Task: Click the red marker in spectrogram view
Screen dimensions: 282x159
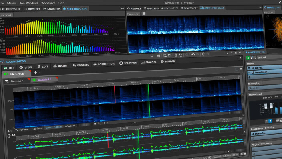Action: click(x=115, y=95)
